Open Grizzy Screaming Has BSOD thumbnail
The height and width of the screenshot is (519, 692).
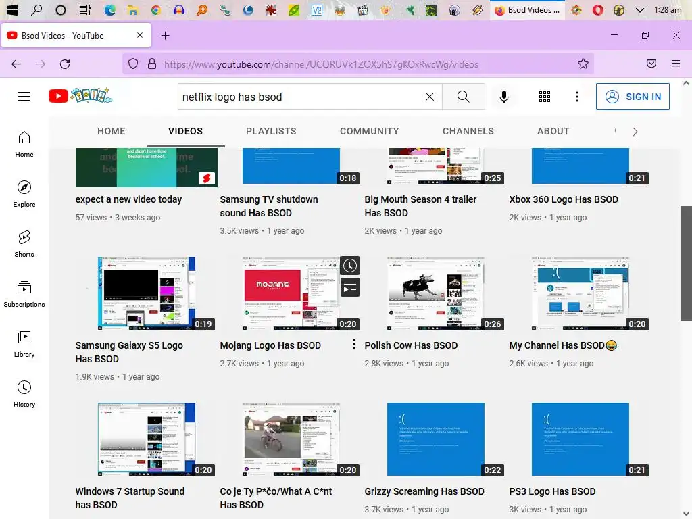point(436,439)
